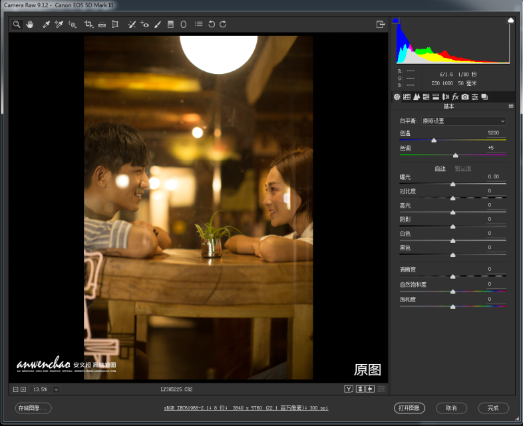This screenshot has width=523, height=426.
Task: Select the Color Sampler tool
Action: (x=59, y=25)
